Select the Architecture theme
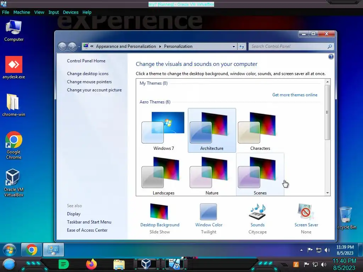The image size is (363, 272). click(212, 130)
